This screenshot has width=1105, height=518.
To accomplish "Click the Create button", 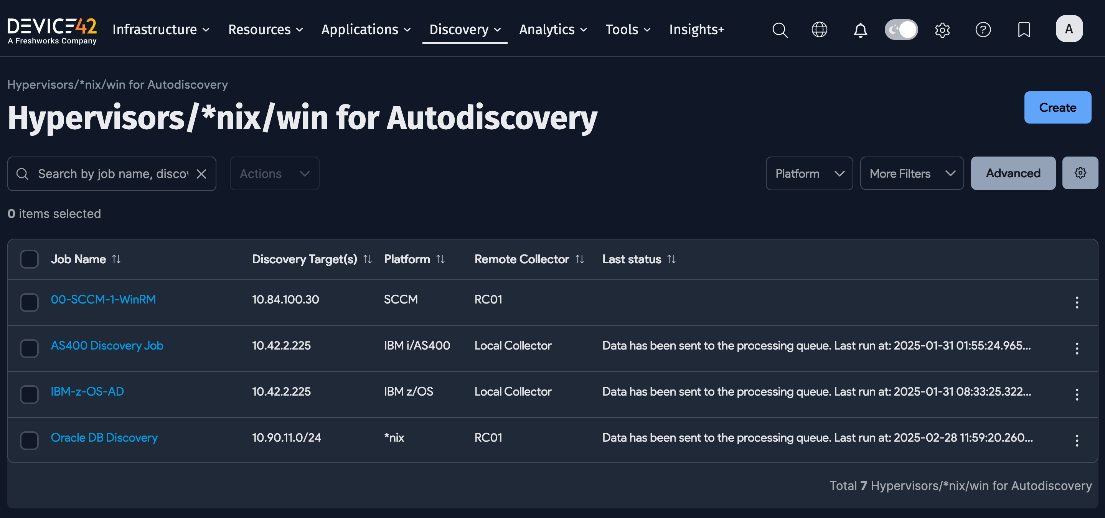I will click(x=1057, y=108).
